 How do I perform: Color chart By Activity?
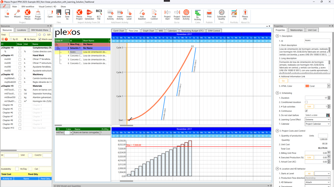197,15
